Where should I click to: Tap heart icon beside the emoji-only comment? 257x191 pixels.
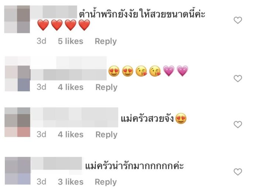point(238,79)
